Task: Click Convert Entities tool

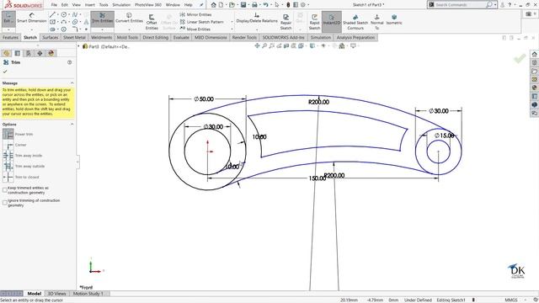Action: point(129,18)
